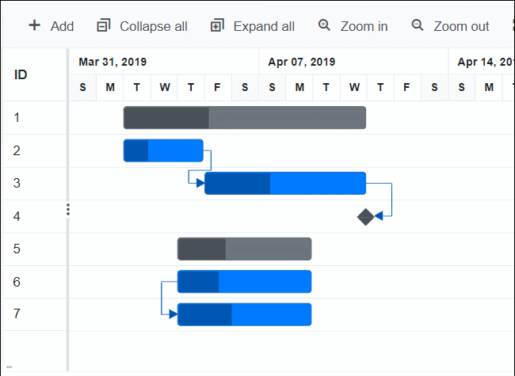Click the blue taskbar in row 6
Viewport: 515px width, 376px height.
[244, 282]
